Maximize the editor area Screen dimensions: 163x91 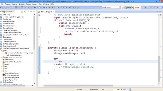[160, 12]
